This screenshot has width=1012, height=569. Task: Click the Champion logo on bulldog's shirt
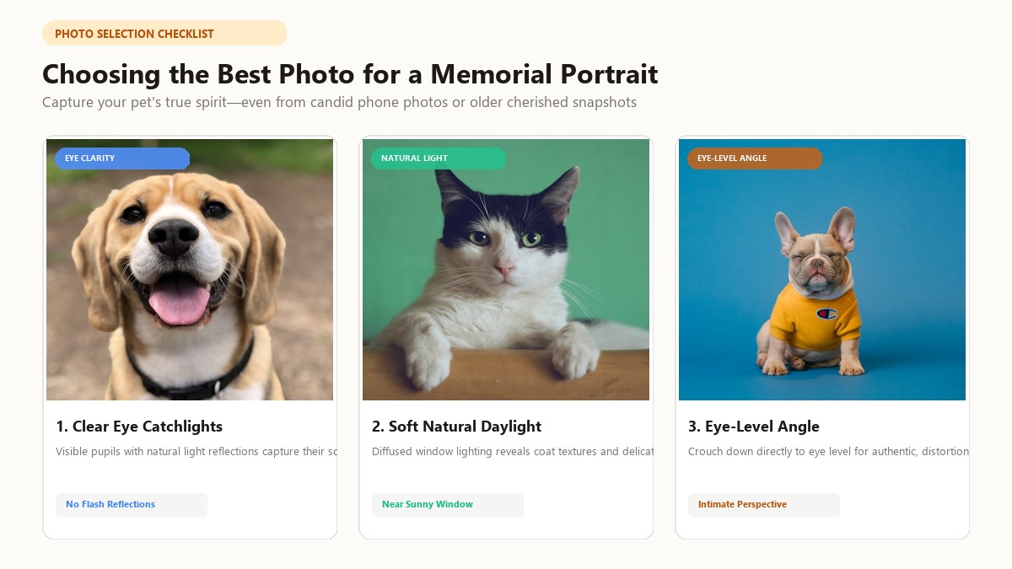[x=826, y=314]
